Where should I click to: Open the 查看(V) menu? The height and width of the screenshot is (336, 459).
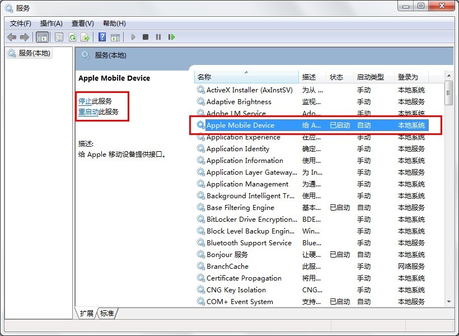82,23
